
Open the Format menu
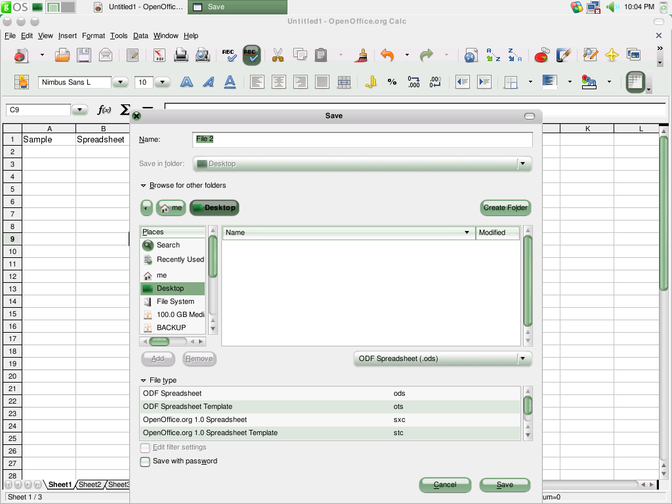(93, 35)
